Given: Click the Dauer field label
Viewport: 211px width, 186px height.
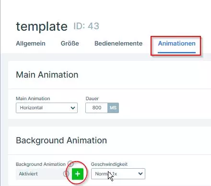Looking at the screenshot, I should click(x=92, y=98).
